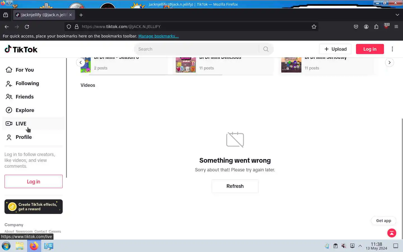Open the Contact footer link
Viewport: 403px width, 252px height.
(x=41, y=232)
